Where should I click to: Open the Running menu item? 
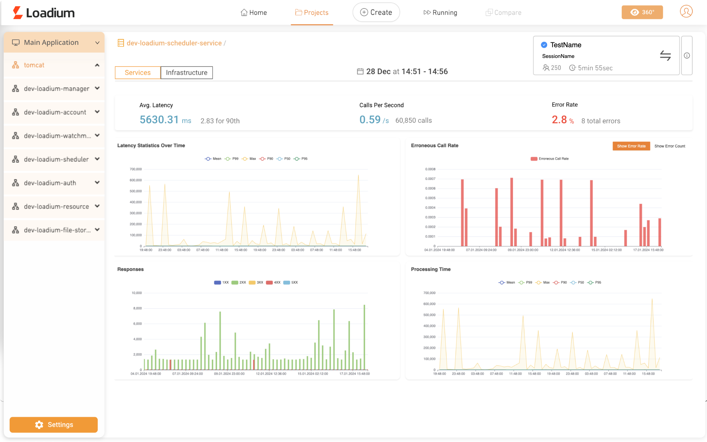coord(440,13)
